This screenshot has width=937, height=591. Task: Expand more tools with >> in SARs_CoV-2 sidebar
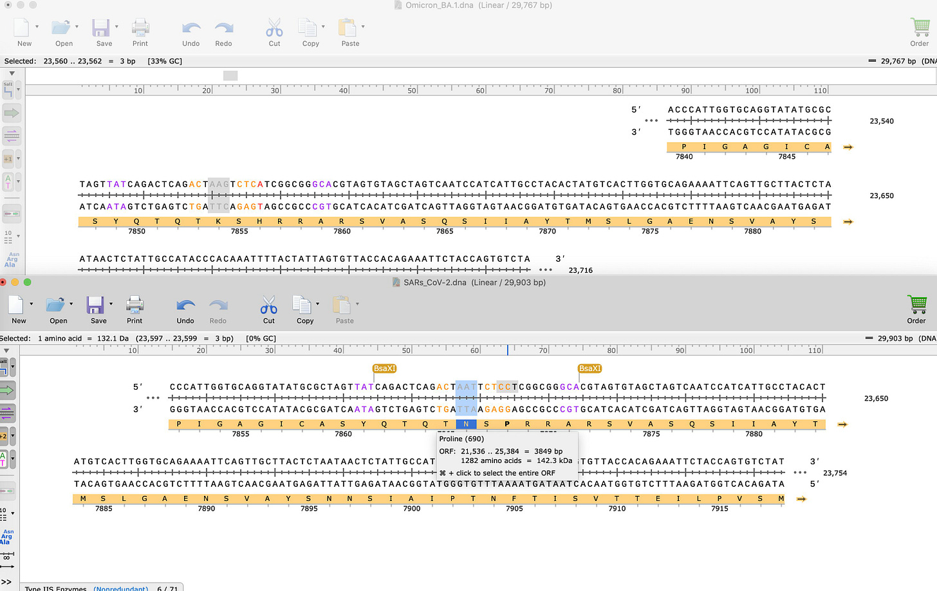(x=6, y=582)
